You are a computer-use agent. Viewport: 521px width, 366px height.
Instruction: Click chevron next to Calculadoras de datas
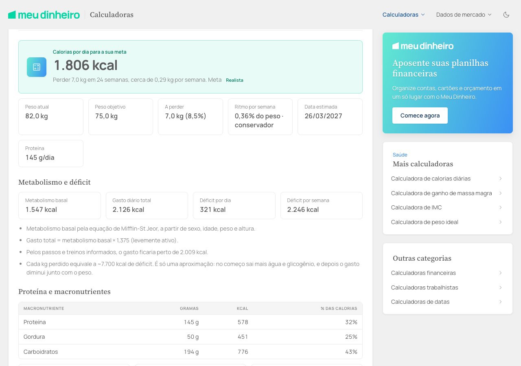pos(500,302)
